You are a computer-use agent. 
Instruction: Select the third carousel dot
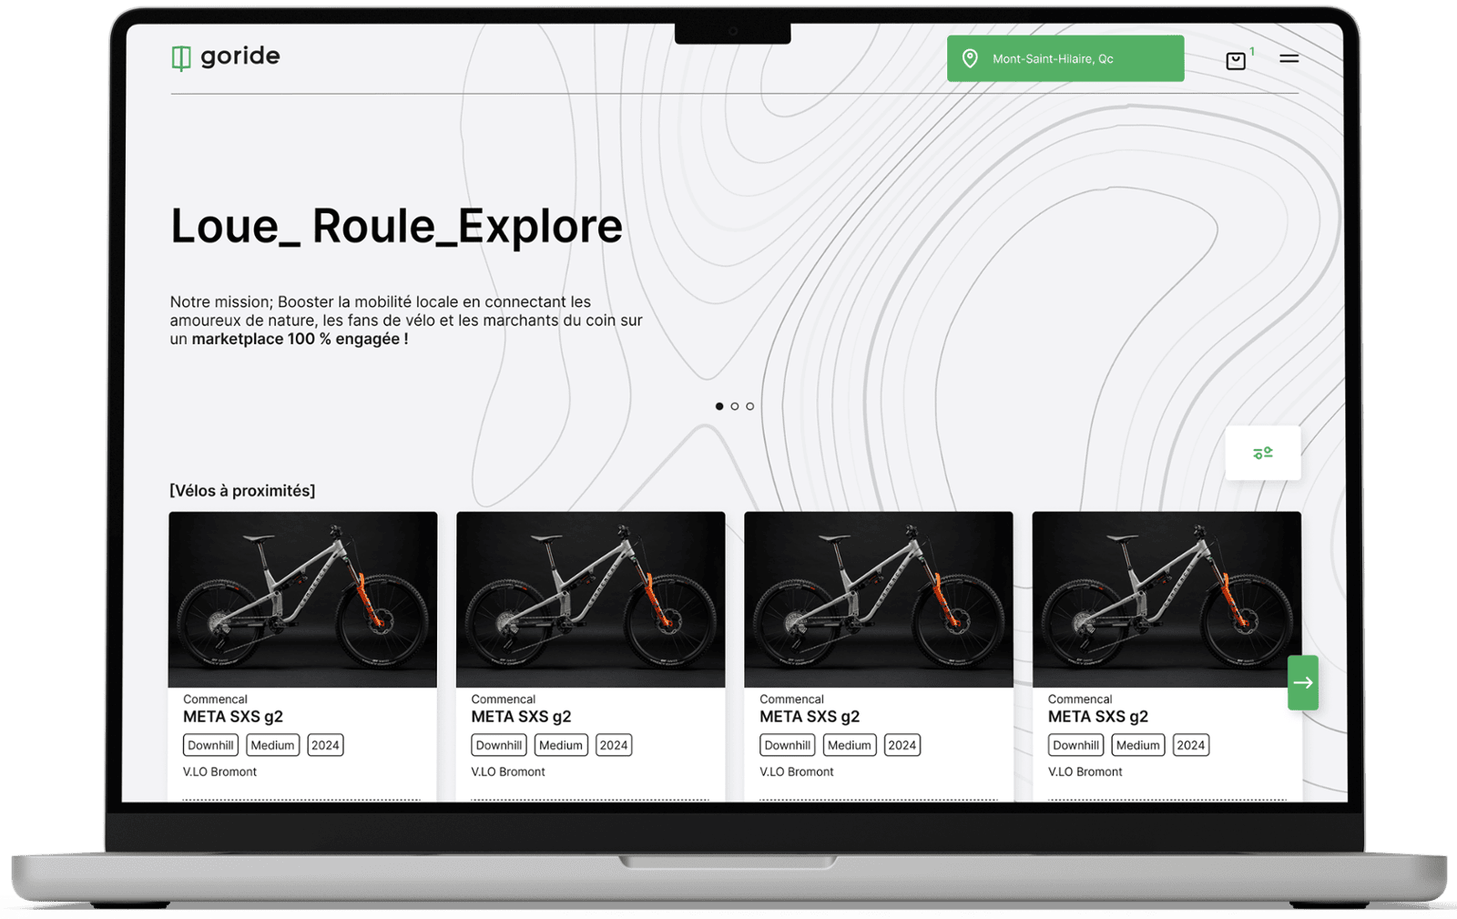tap(750, 406)
